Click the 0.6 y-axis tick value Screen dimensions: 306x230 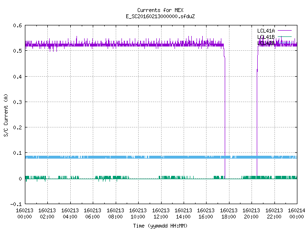17,25
